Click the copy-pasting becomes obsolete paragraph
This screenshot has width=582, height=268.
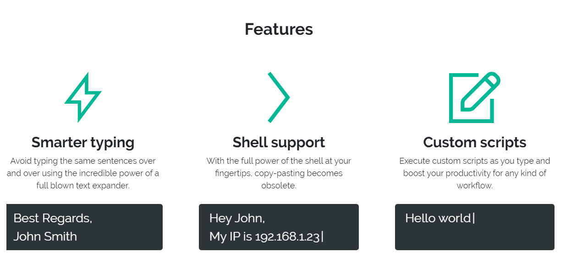point(279,173)
